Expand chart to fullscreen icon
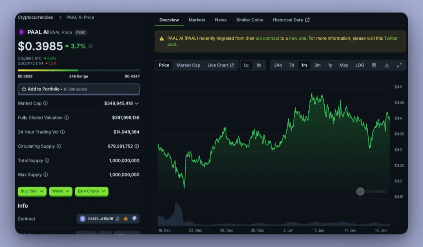The image size is (423, 247). click(x=399, y=65)
